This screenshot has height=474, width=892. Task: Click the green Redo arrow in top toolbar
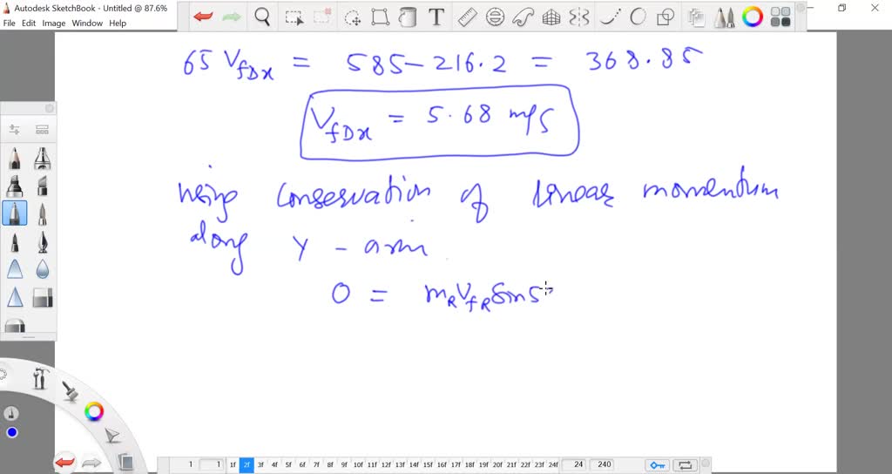coord(232,17)
